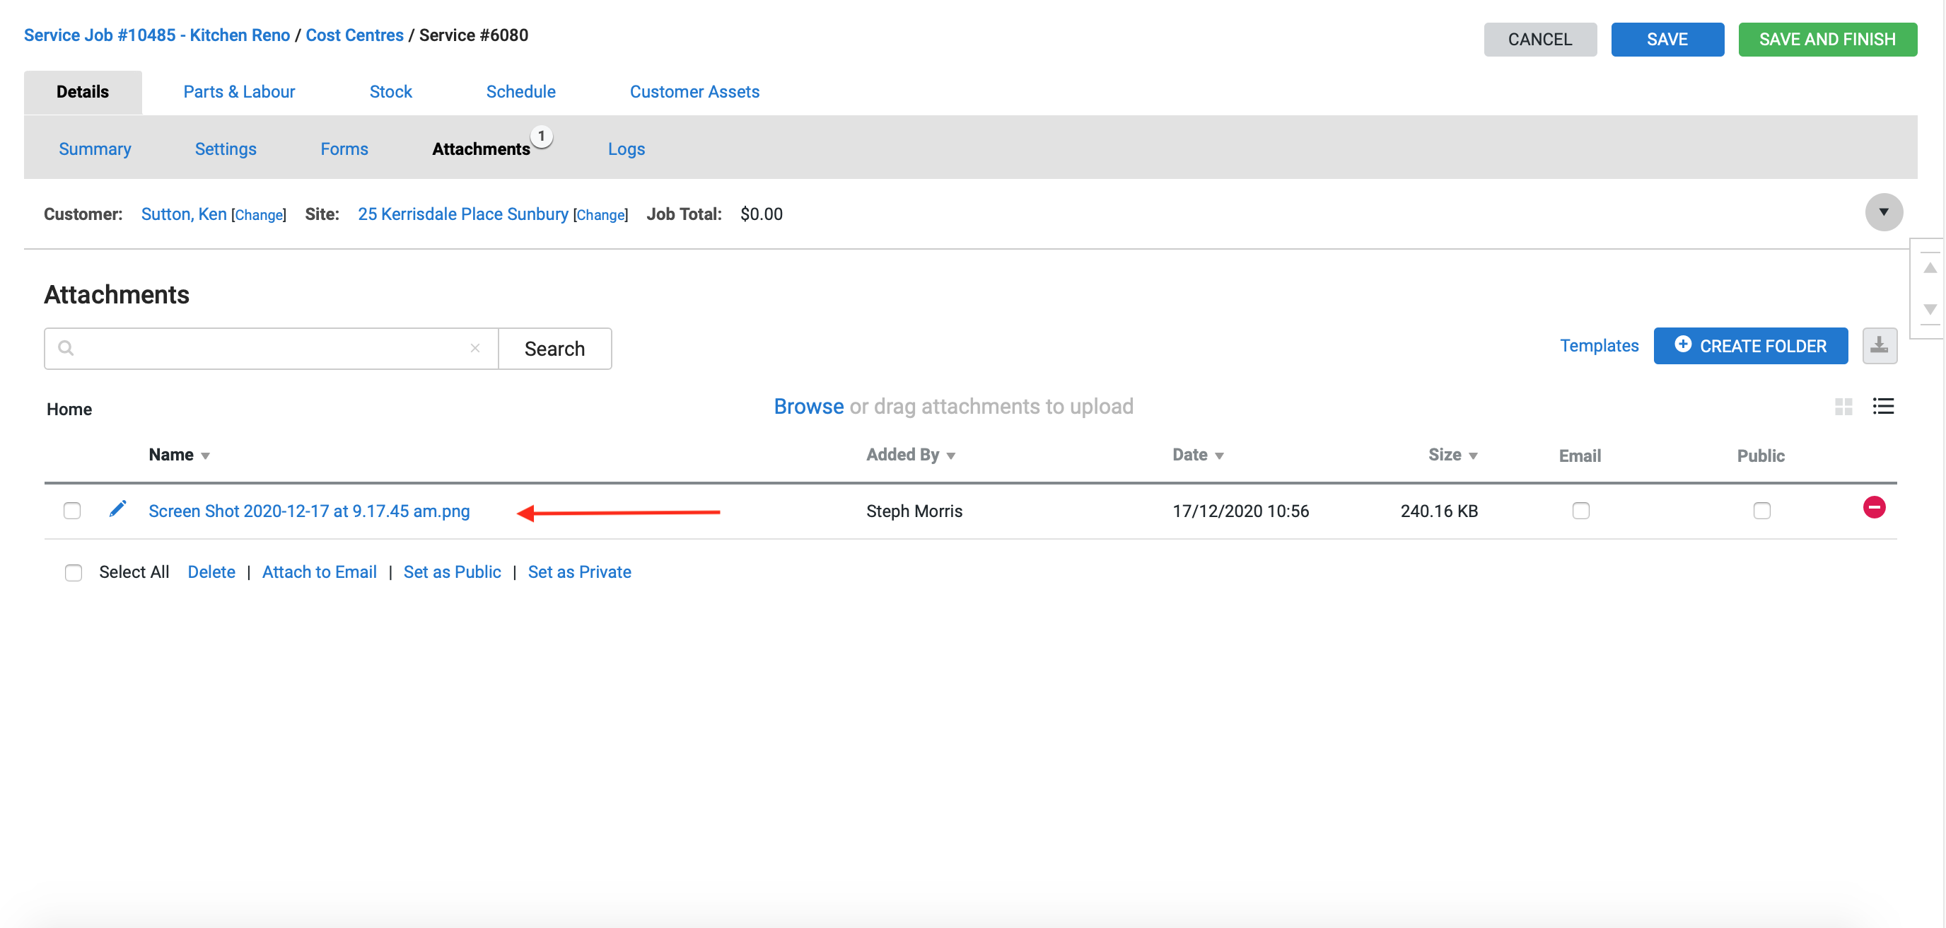
Task: Click the scroll up arrow on right panel
Action: pos(1929,268)
